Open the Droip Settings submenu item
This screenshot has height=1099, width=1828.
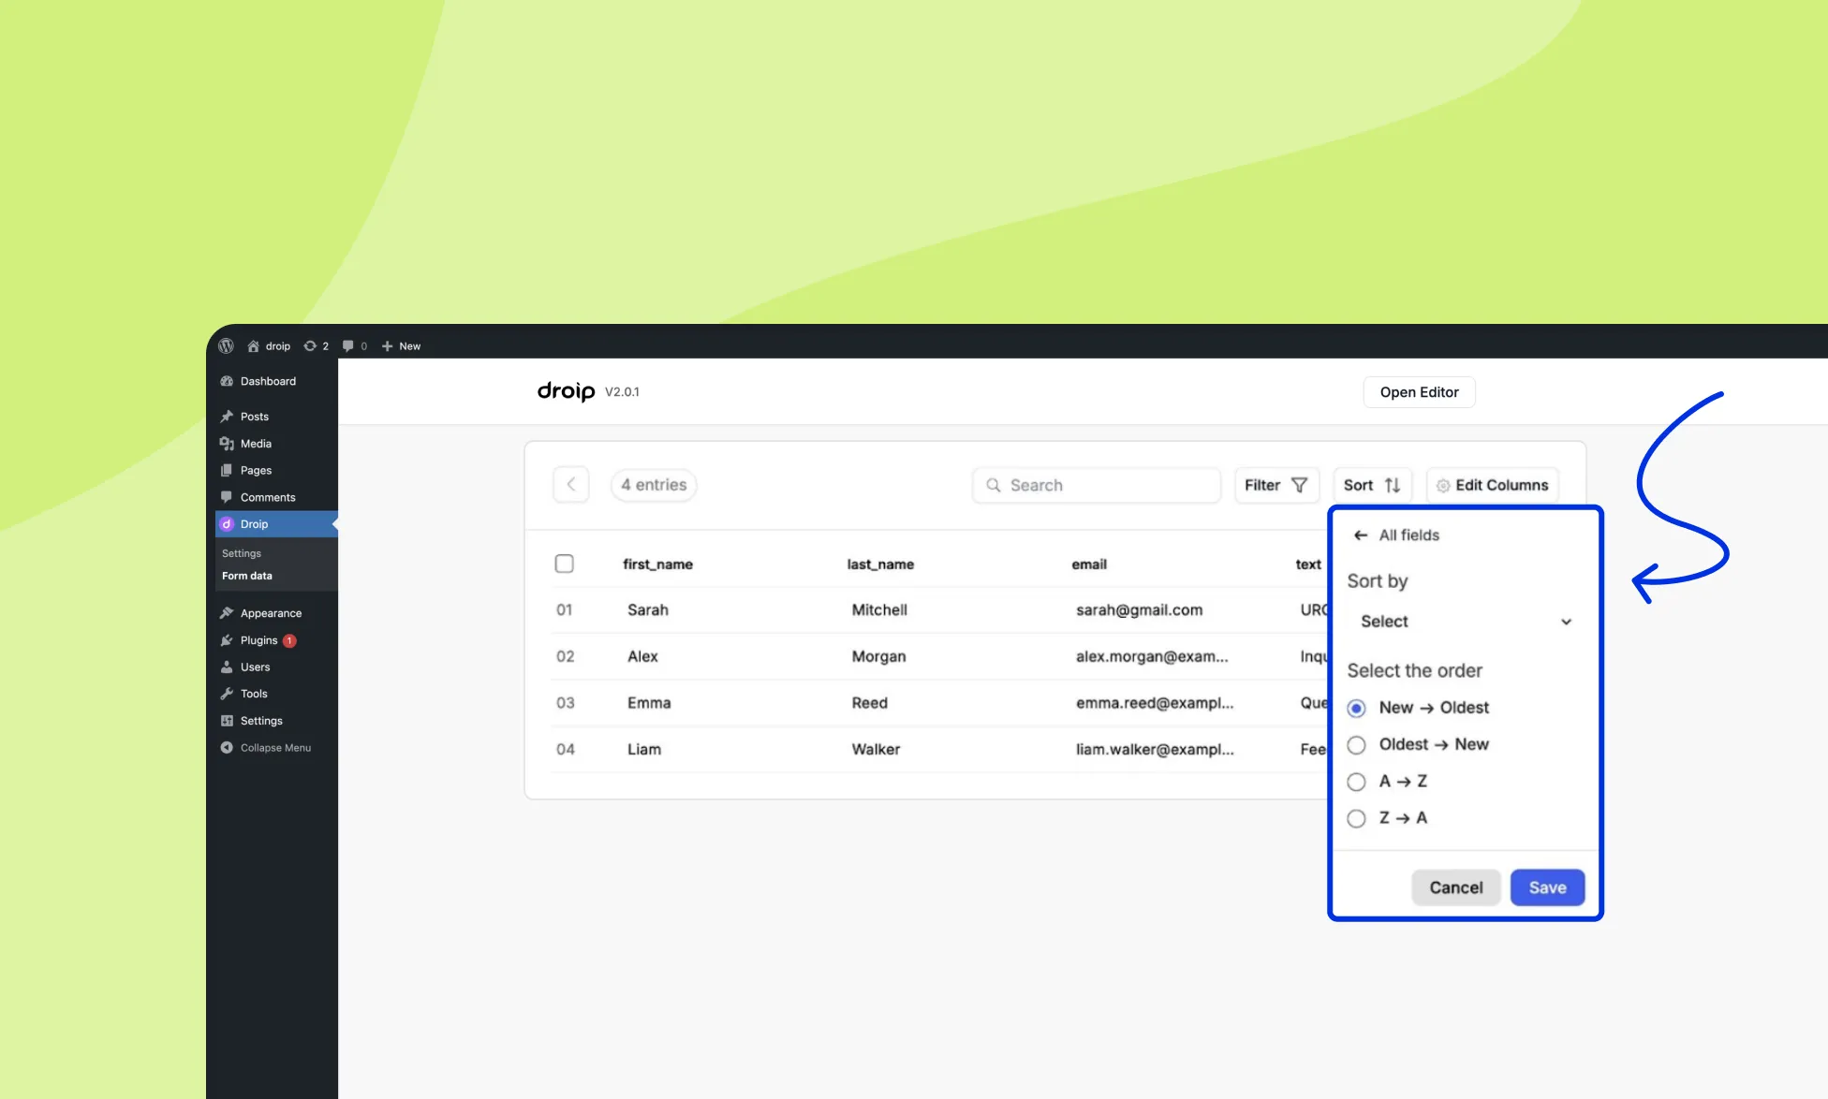tap(242, 553)
